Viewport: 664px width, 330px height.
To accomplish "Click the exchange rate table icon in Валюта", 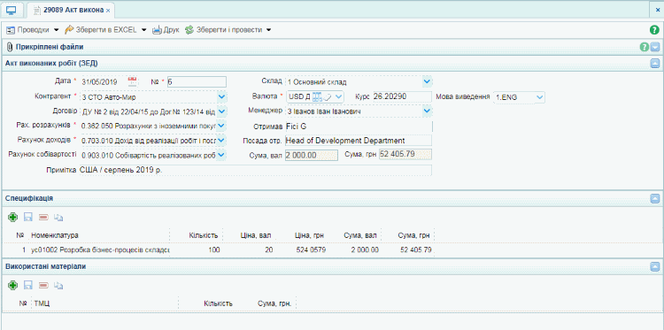I will pyautogui.click(x=317, y=97).
